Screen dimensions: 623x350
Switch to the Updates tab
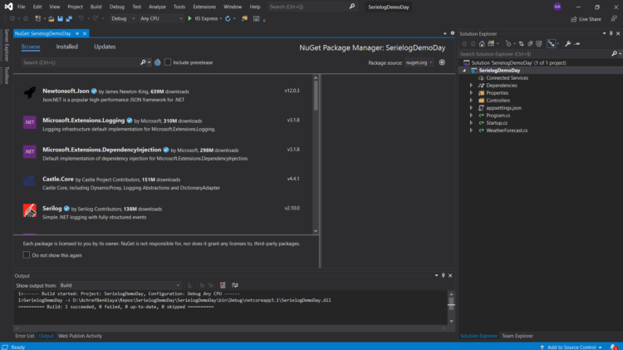click(x=105, y=47)
